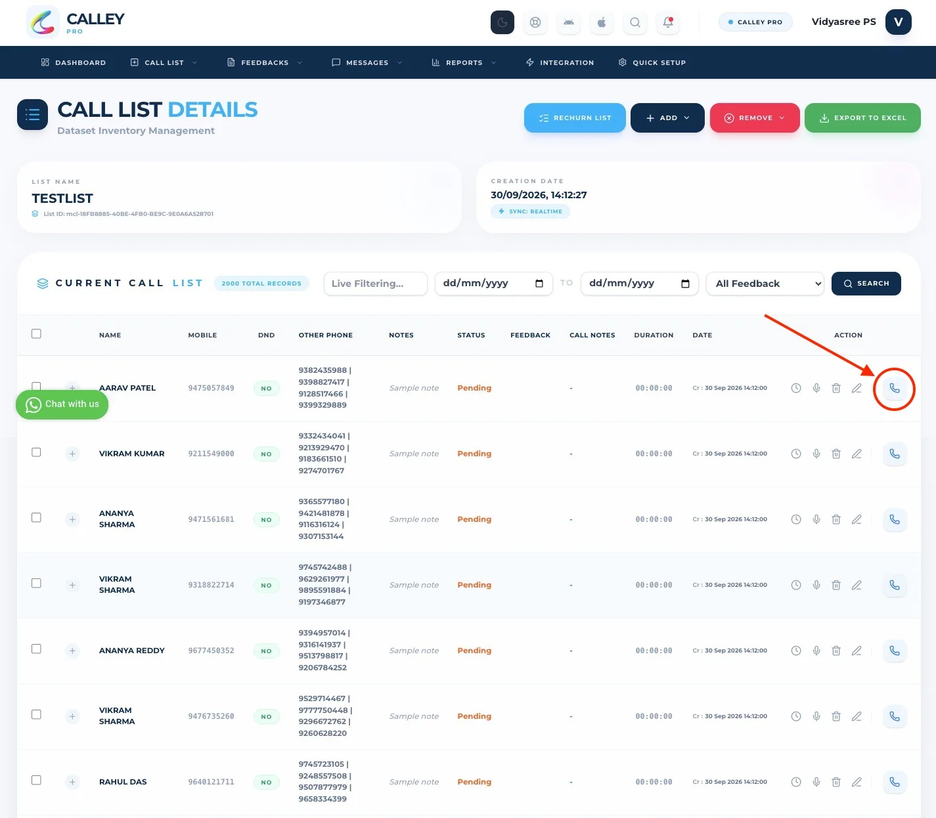Check the Ananya Reddy row checkbox

[x=36, y=649]
